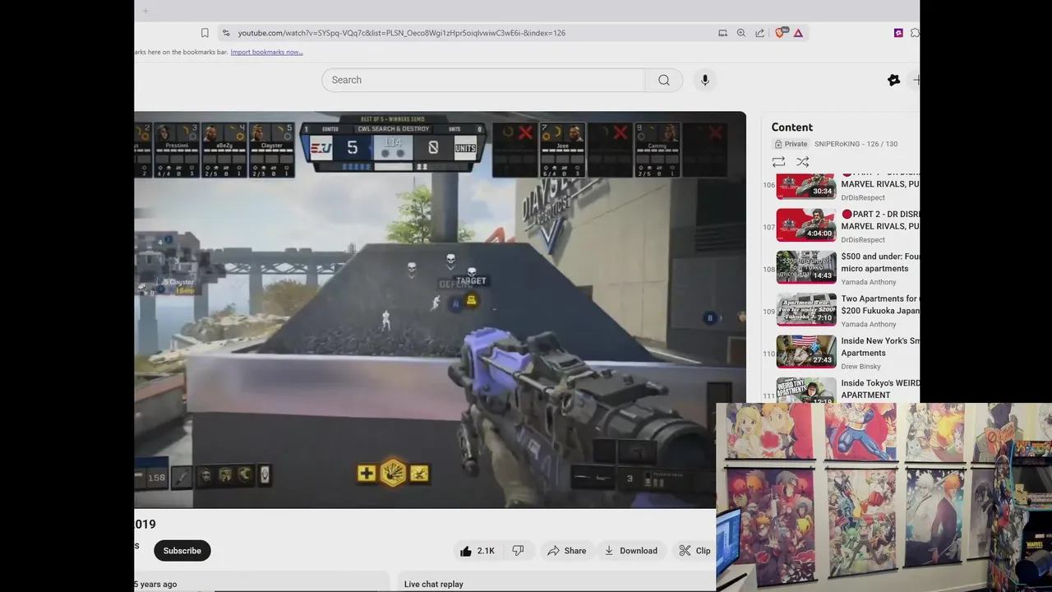Open the zoom magnifier icon in address bar
This screenshot has width=1052, height=592.
(741, 33)
